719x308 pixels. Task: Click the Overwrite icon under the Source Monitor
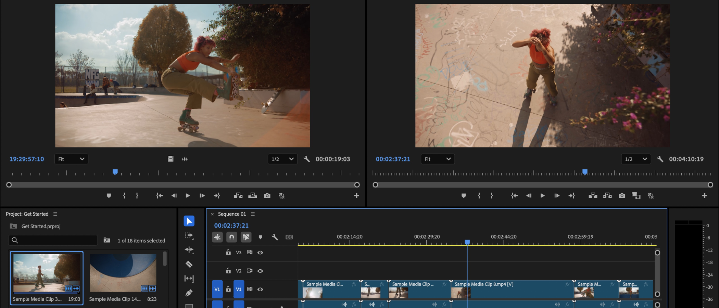click(253, 195)
